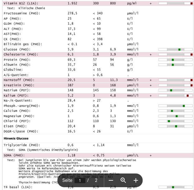
Task: Click the DGGR-Lipase (PHO) label
Action: (21, 131)
